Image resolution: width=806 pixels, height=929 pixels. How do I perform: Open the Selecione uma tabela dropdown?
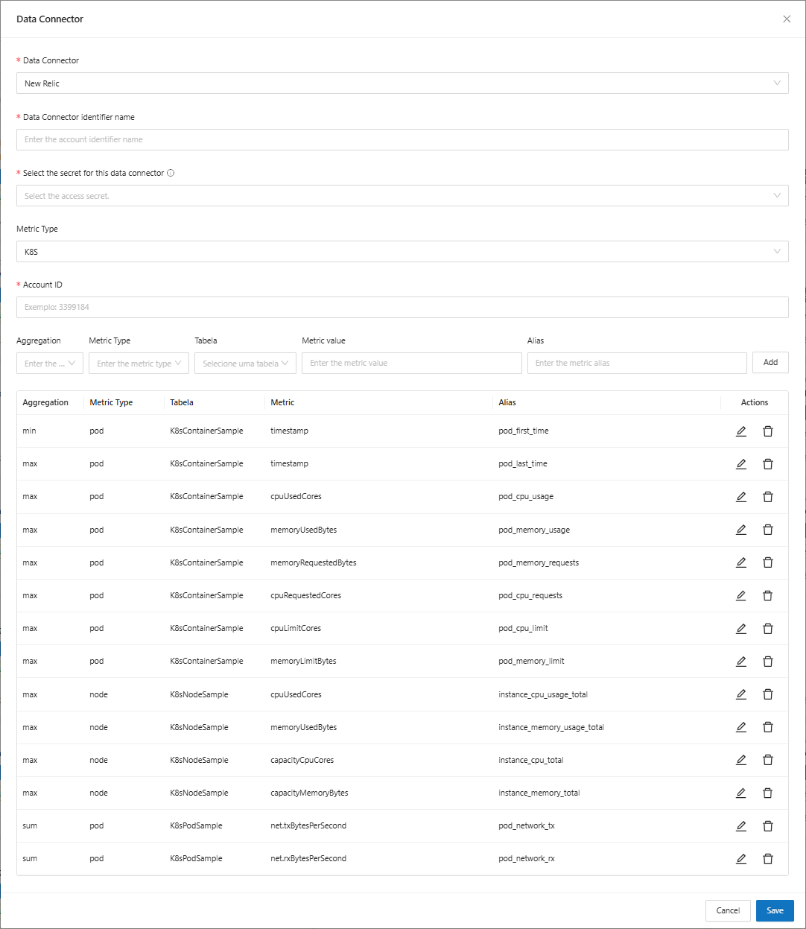pos(245,364)
